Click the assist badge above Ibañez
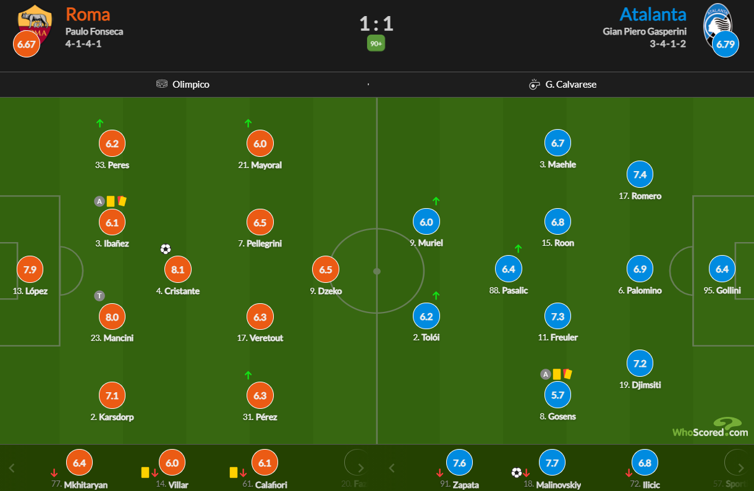 [x=99, y=201]
